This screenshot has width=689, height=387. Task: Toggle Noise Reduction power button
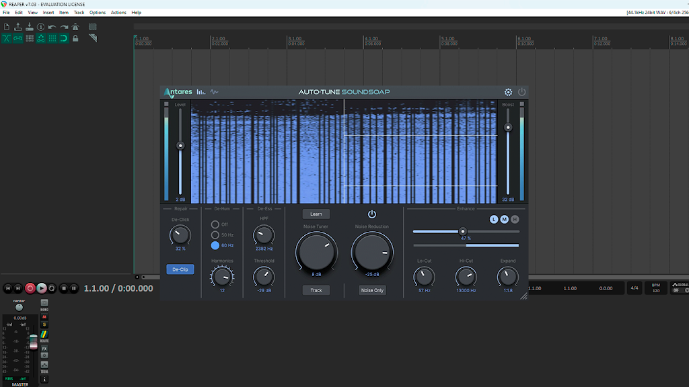click(371, 214)
